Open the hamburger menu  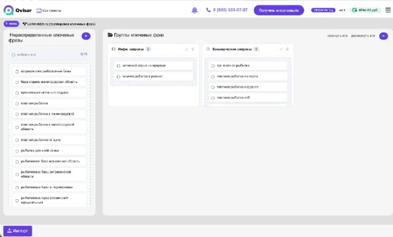(388, 10)
